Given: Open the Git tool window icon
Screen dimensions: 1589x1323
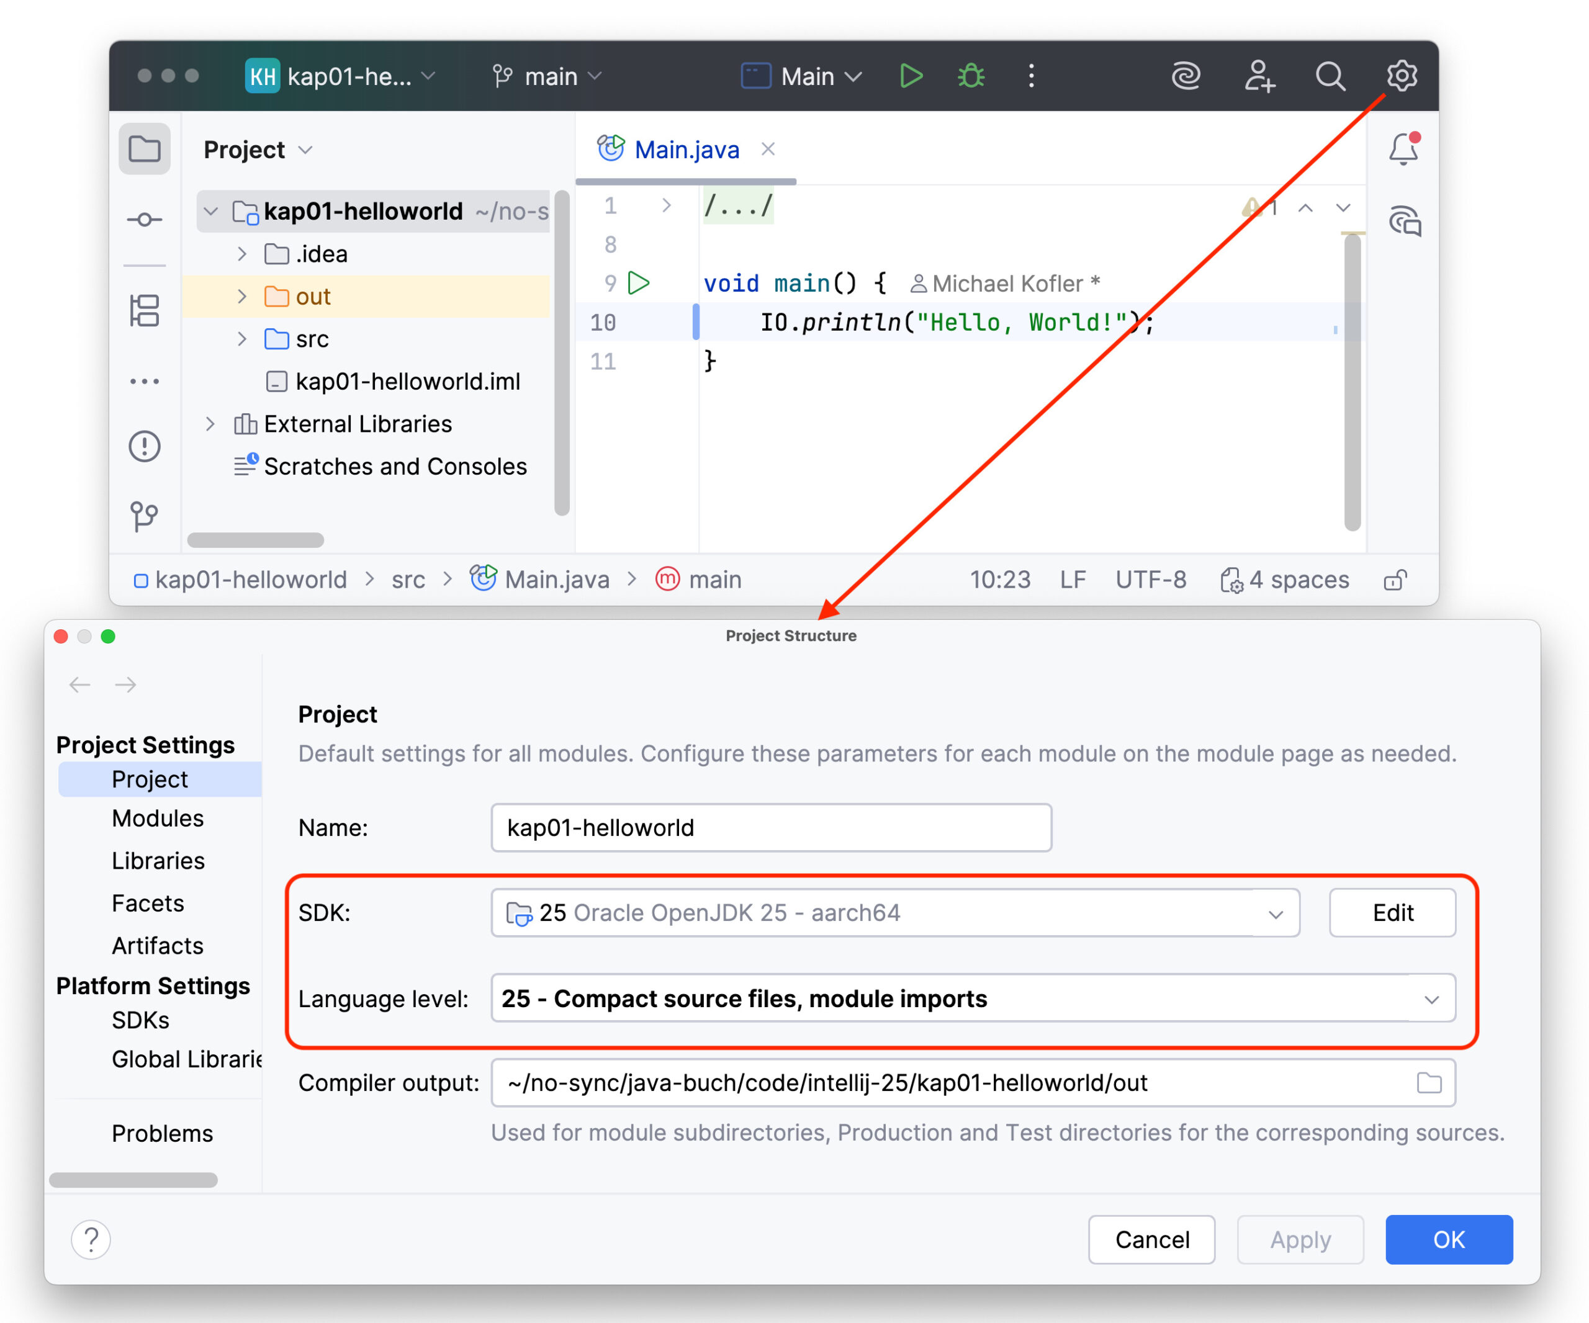Looking at the screenshot, I should pyautogui.click(x=145, y=517).
